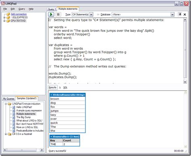Click the Count column header
The height and width of the screenshot is (156, 191).
point(71,141)
